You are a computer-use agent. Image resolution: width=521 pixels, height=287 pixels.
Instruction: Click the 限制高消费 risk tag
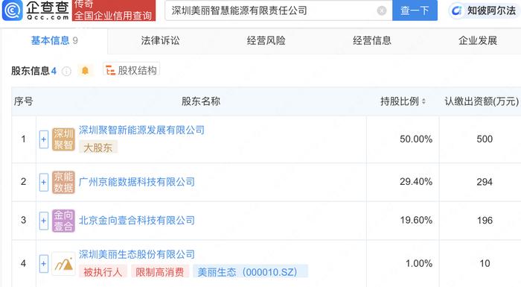[160, 272]
